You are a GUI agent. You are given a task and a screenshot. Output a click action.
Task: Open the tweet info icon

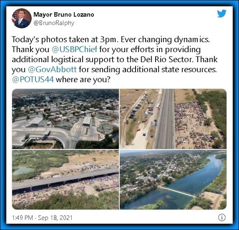[x=222, y=217]
